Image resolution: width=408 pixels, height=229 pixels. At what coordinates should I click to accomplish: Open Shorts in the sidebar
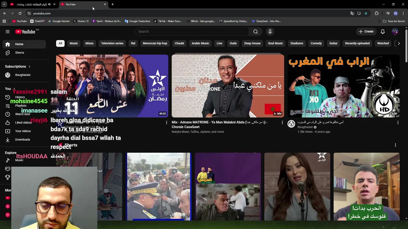point(24,52)
